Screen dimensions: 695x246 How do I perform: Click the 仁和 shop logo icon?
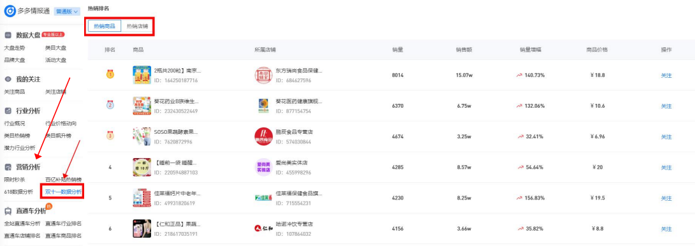pos(264,228)
